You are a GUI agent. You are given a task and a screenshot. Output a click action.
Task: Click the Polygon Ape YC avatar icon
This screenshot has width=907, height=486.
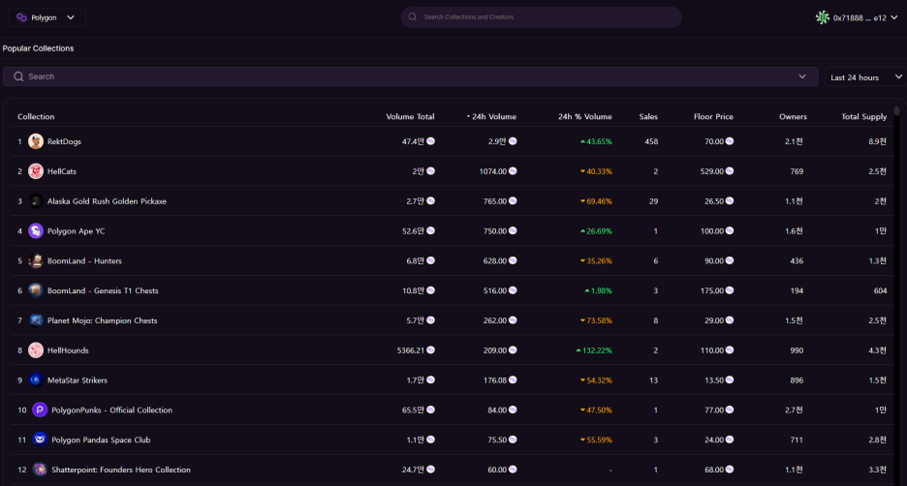[x=36, y=231]
